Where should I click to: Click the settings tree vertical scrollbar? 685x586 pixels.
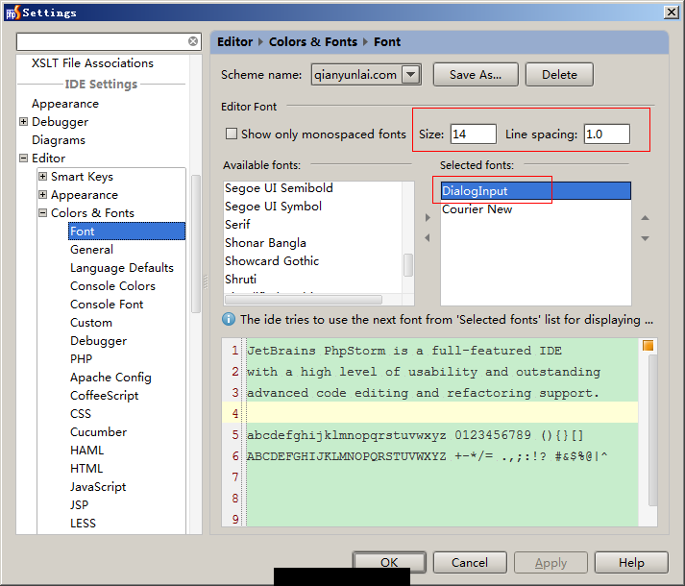click(x=196, y=243)
